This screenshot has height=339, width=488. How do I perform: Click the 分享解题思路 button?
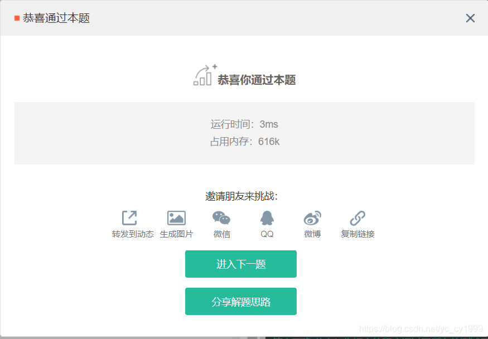tap(241, 302)
